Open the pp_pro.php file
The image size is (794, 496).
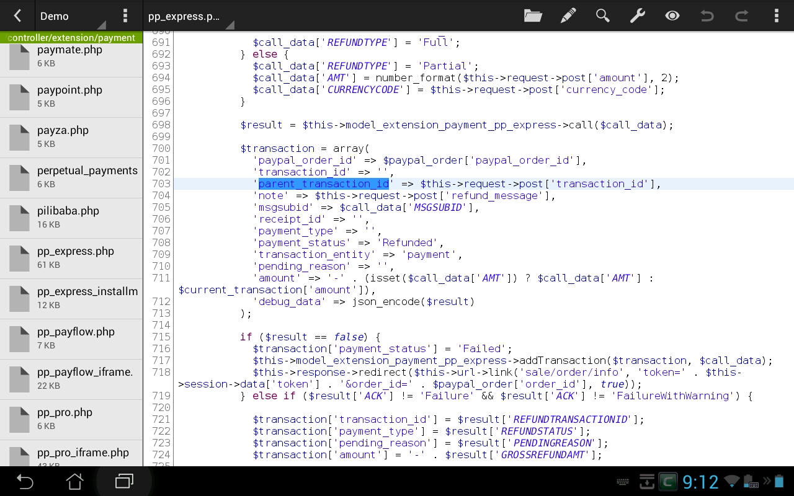(71, 419)
